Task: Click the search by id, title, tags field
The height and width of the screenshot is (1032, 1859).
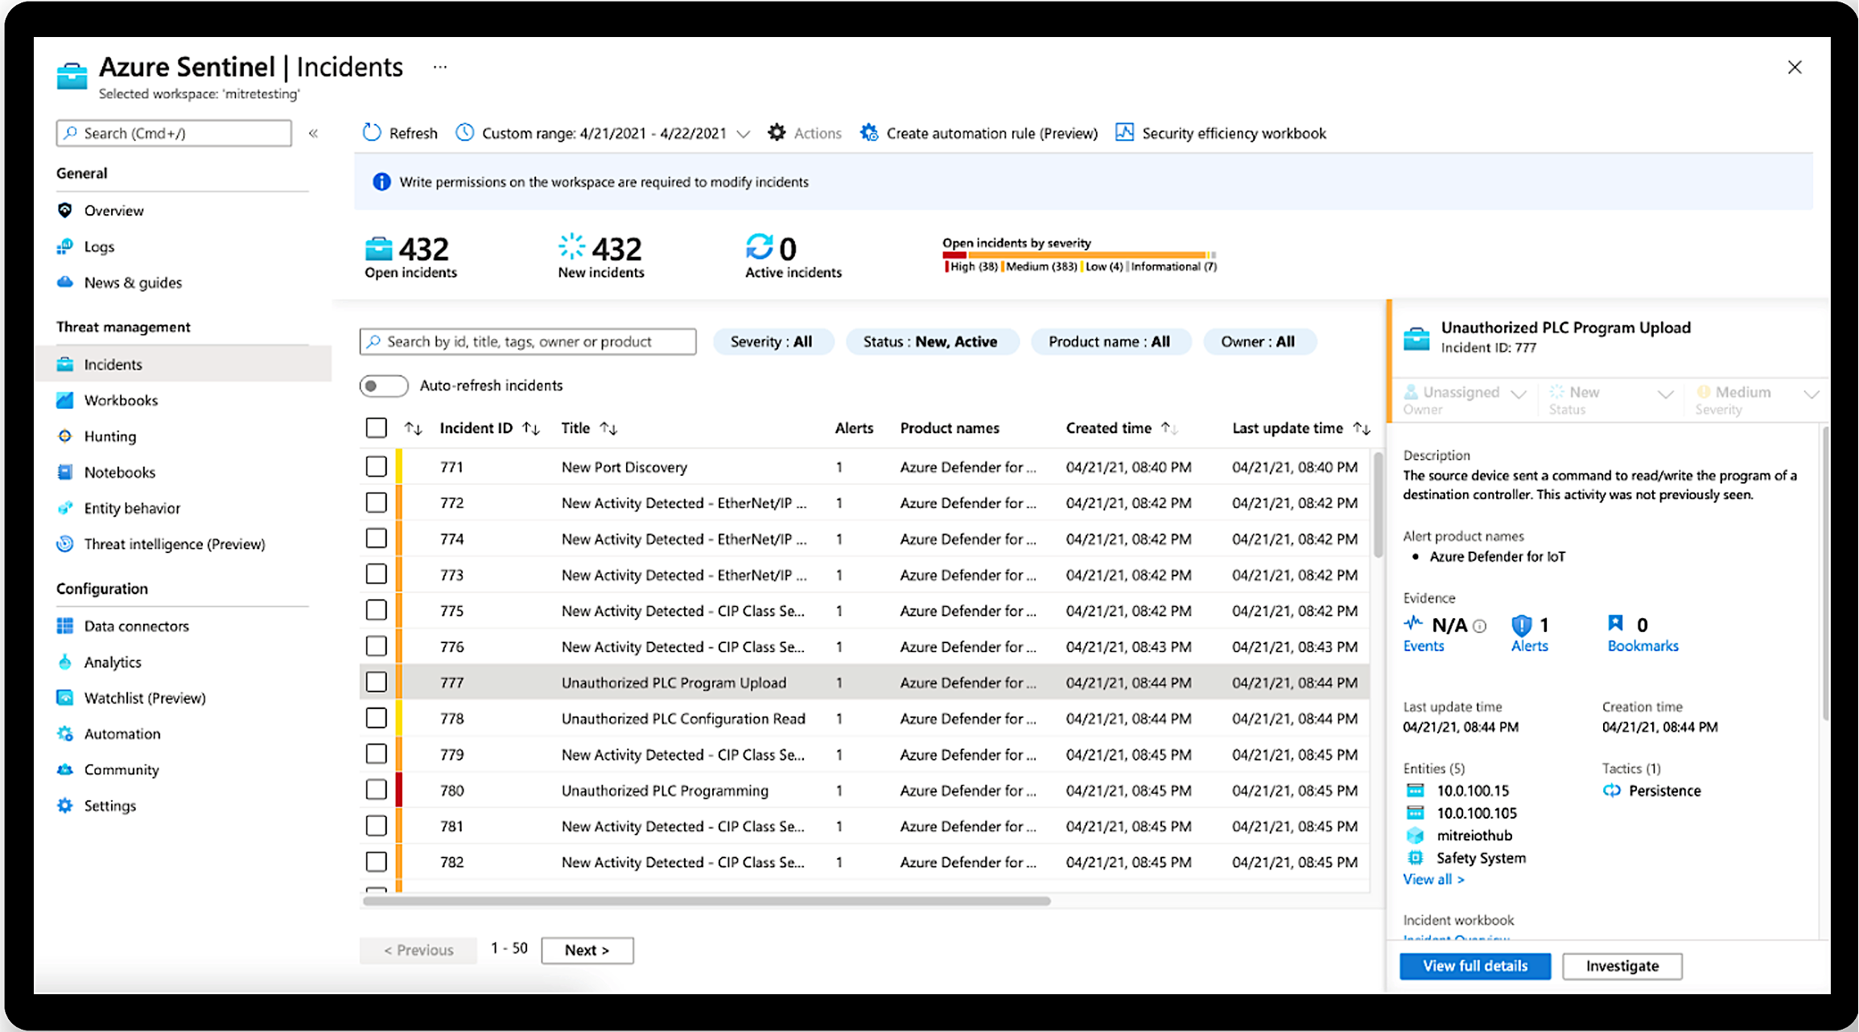Action: pyautogui.click(x=528, y=341)
